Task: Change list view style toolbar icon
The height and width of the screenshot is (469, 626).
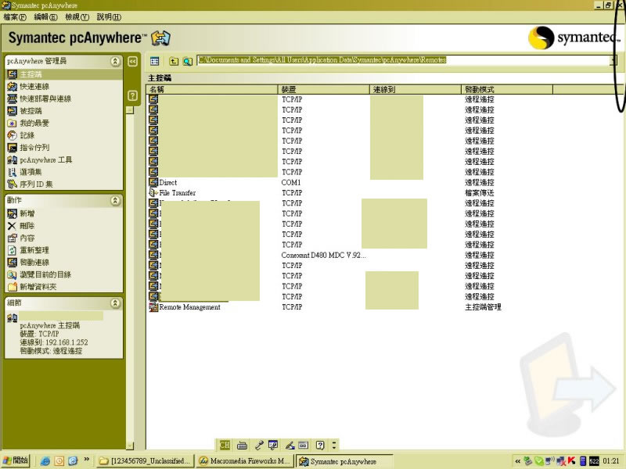Action: tap(154, 61)
